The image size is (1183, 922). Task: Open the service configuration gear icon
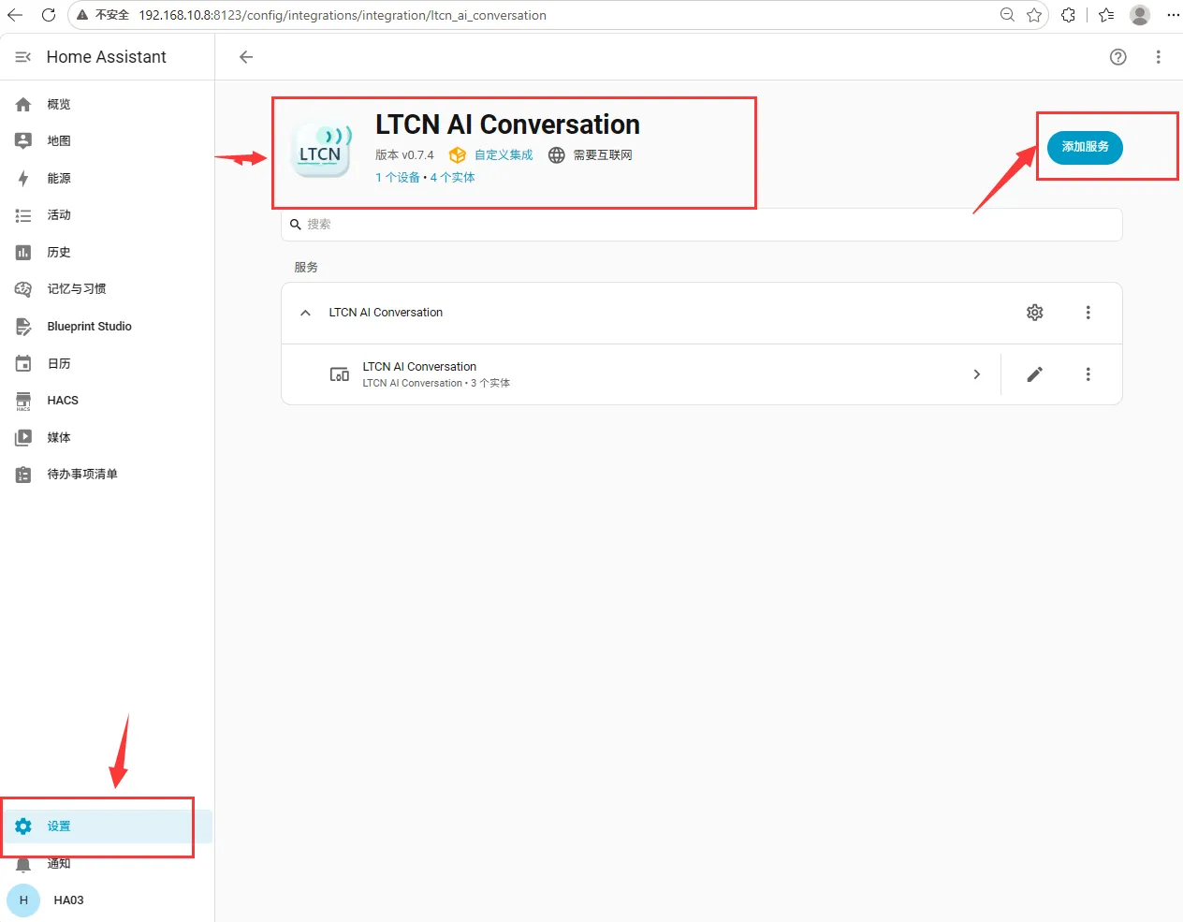tap(1034, 313)
